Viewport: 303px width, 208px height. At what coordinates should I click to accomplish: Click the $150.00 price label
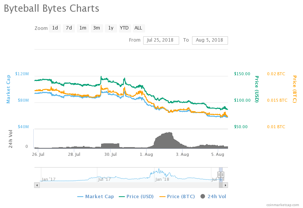[242, 74]
